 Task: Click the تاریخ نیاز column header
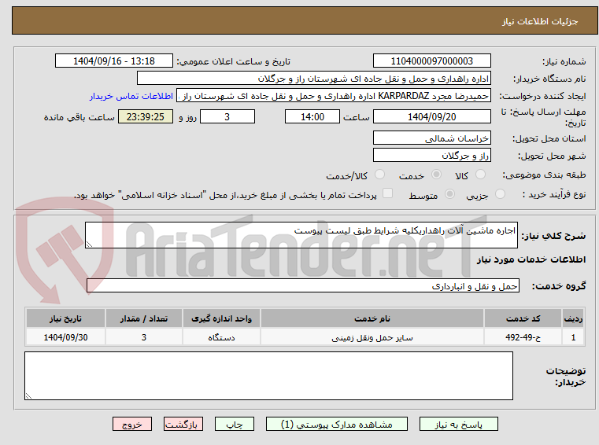65,318
